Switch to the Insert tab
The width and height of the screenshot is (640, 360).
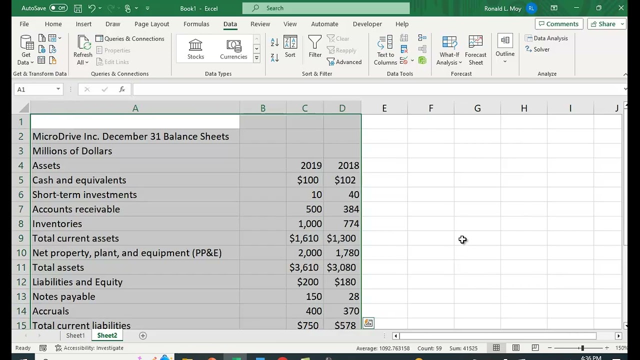pos(83,24)
